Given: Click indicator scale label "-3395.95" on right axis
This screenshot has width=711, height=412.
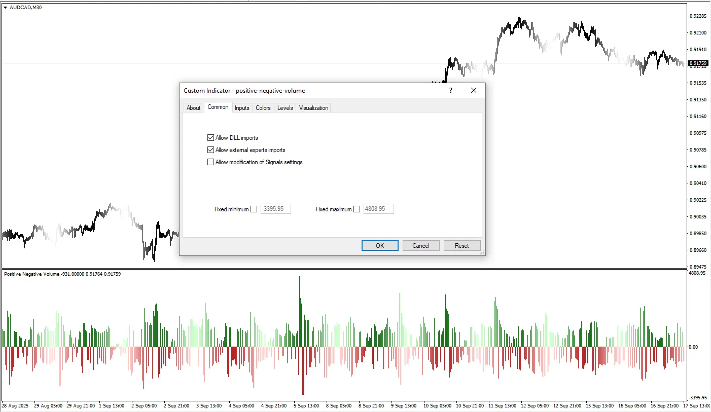Looking at the screenshot, I should click(x=697, y=398).
